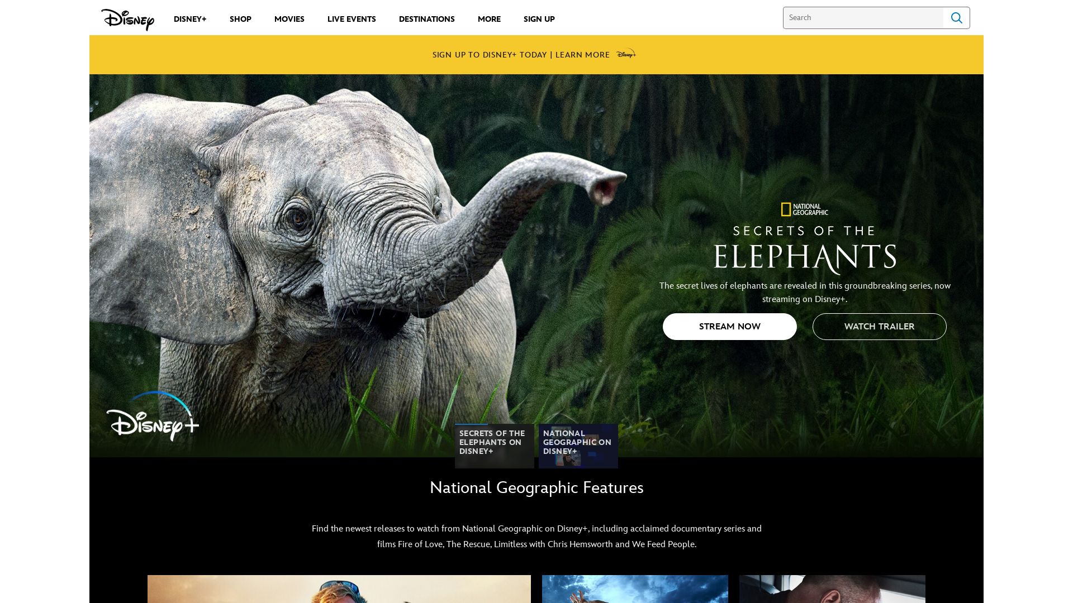
Task: Open the large feature card with sunglasses man
Action: (339, 589)
